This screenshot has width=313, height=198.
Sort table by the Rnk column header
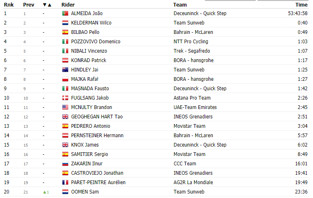pos(9,5)
